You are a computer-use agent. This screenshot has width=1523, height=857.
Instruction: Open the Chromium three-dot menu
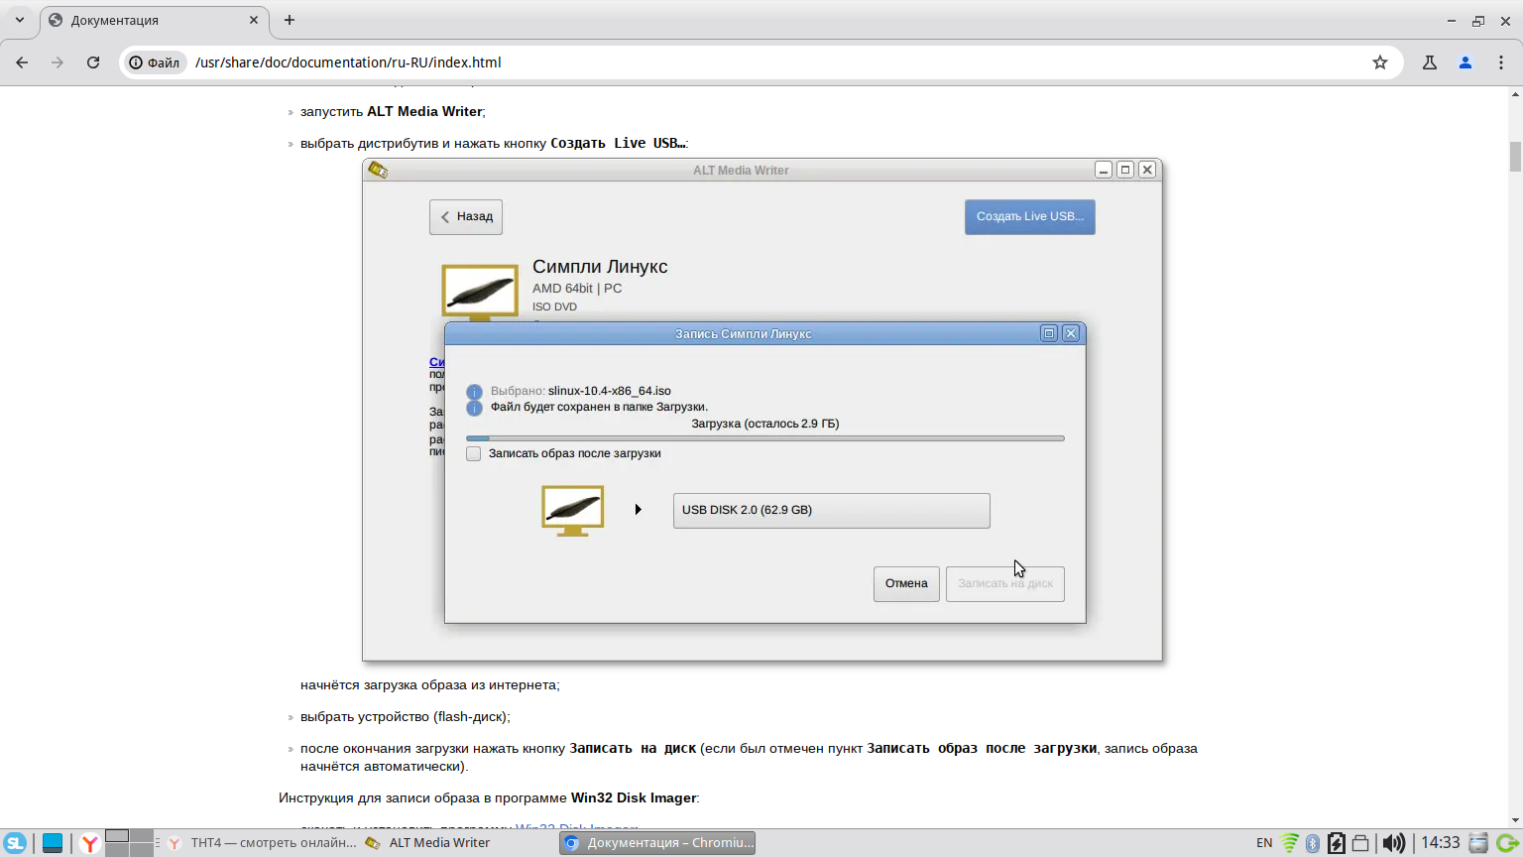pyautogui.click(x=1501, y=62)
